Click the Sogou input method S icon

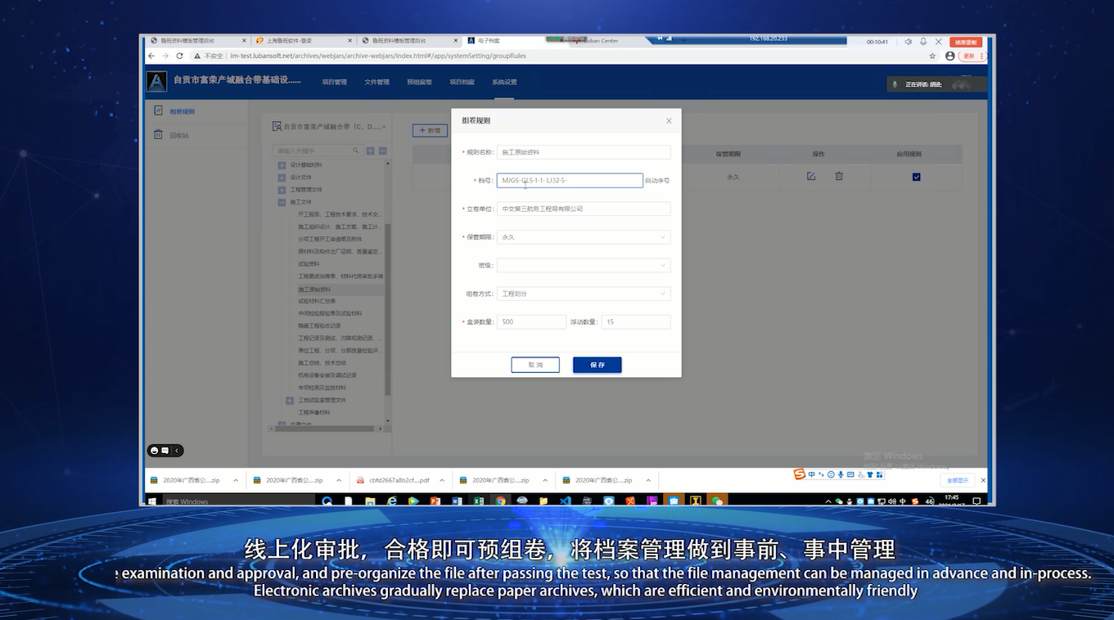(x=800, y=474)
